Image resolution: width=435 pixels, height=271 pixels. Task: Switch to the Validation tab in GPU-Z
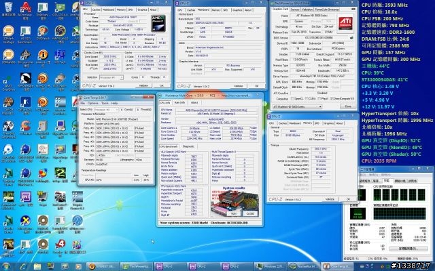pyautogui.click(x=307, y=9)
